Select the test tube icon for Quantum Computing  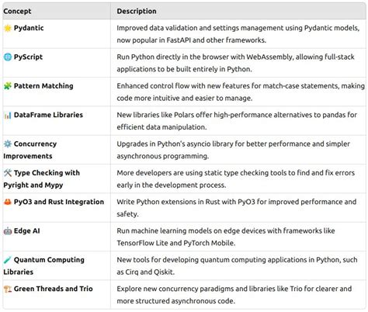click(x=8, y=260)
